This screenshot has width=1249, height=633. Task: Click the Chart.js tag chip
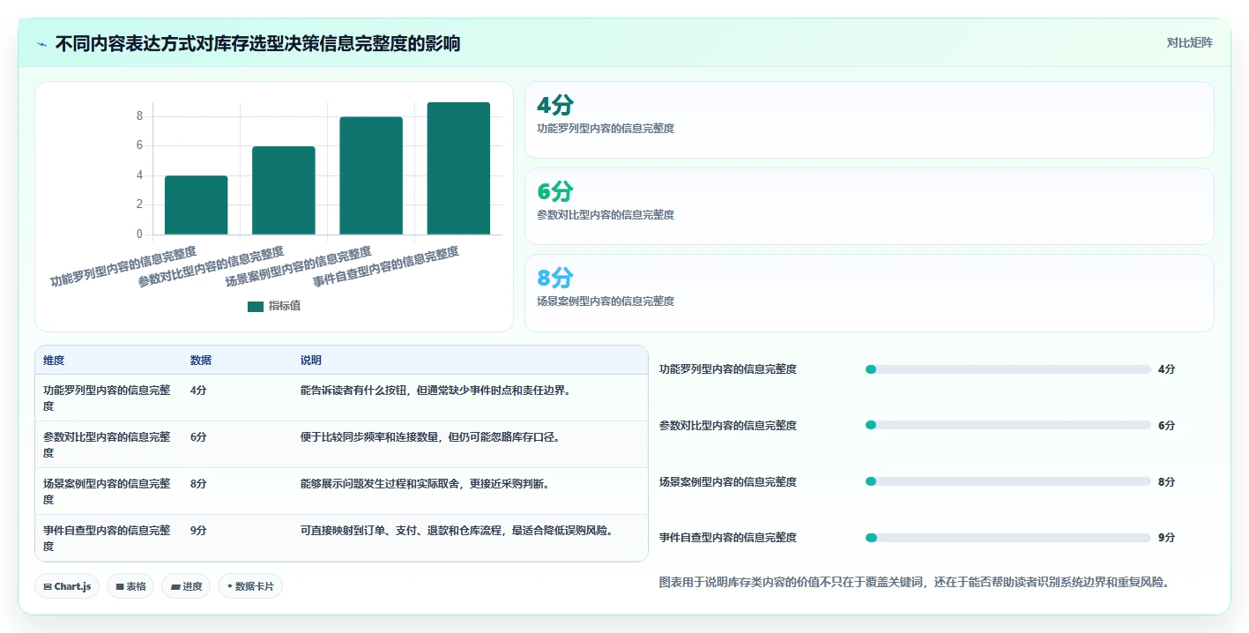click(67, 586)
